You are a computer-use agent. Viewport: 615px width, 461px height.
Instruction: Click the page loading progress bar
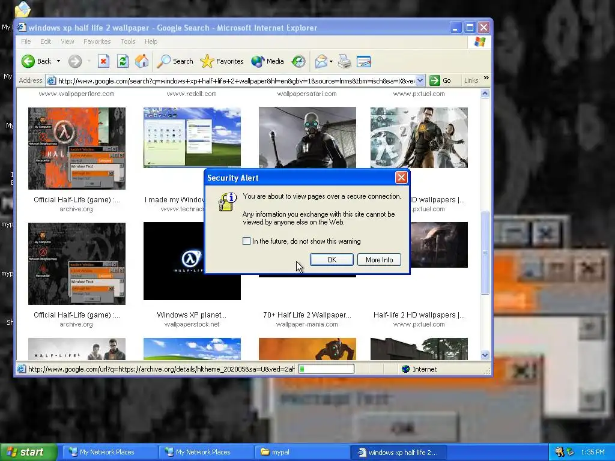(326, 369)
